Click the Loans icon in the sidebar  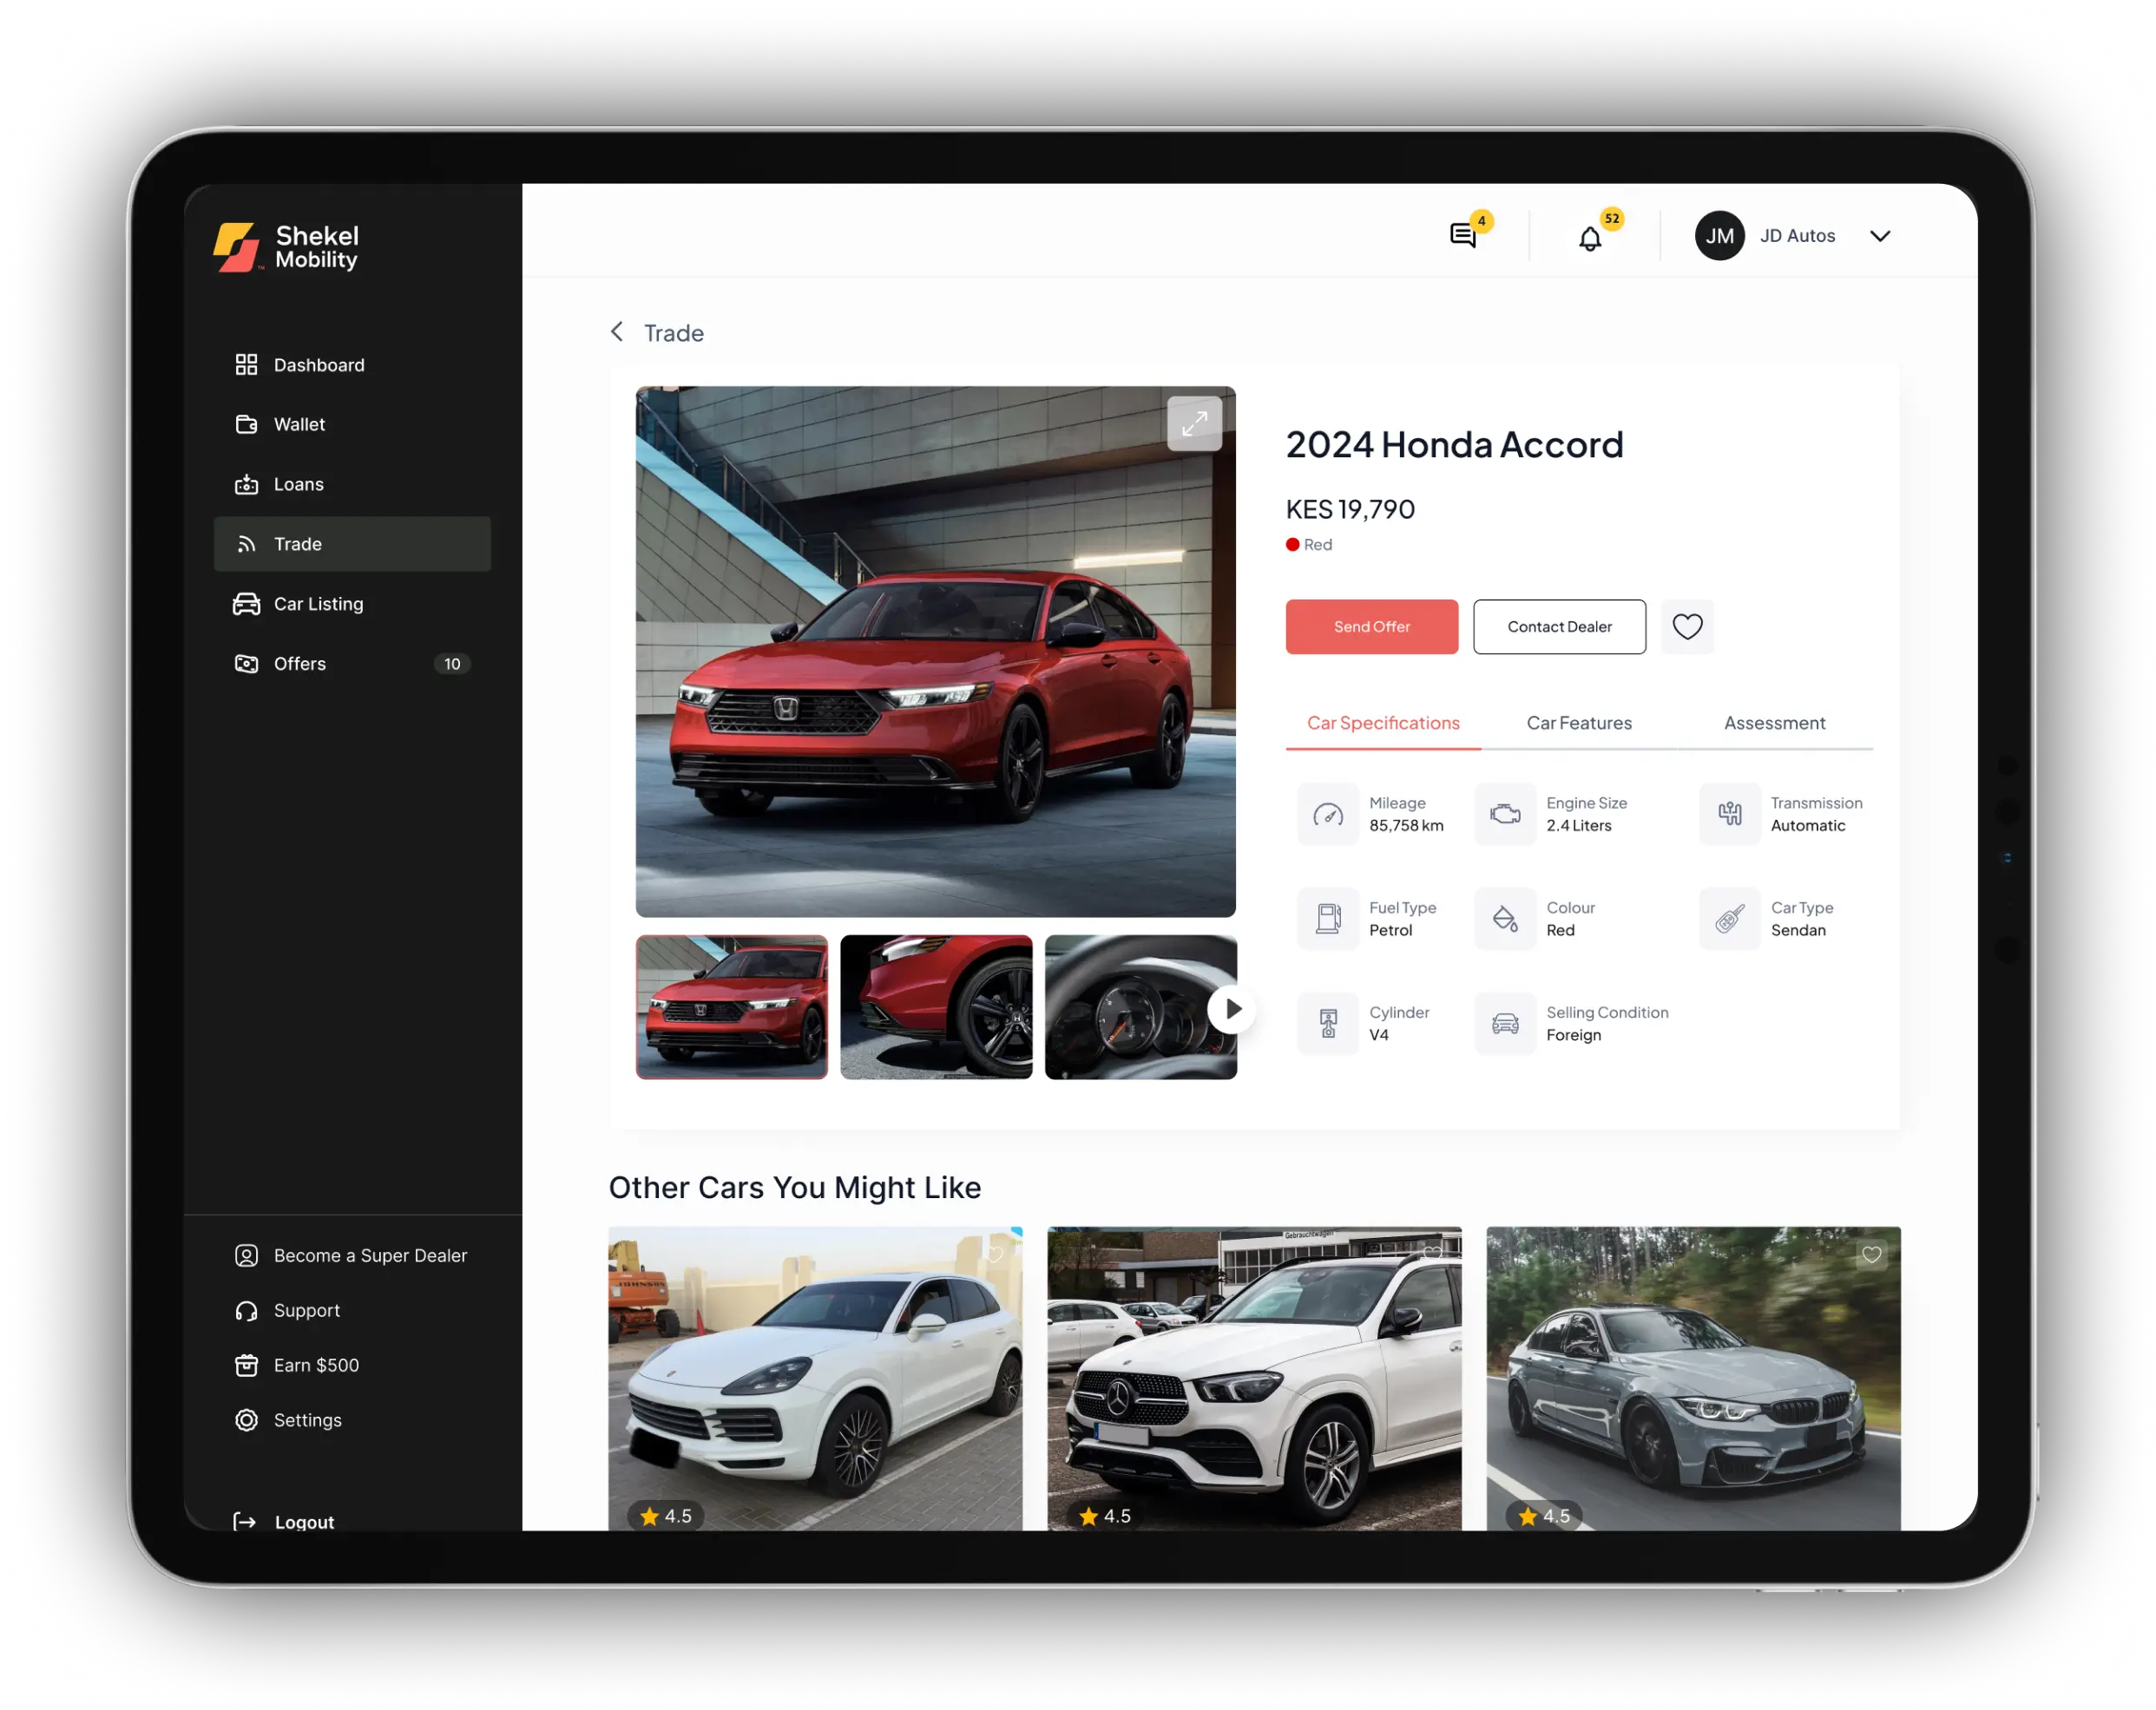(246, 485)
